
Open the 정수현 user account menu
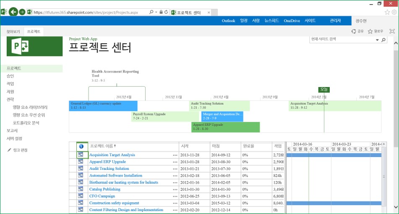tap(361, 21)
